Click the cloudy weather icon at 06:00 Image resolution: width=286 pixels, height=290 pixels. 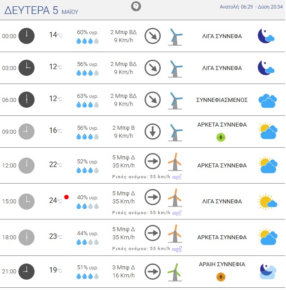click(x=268, y=101)
